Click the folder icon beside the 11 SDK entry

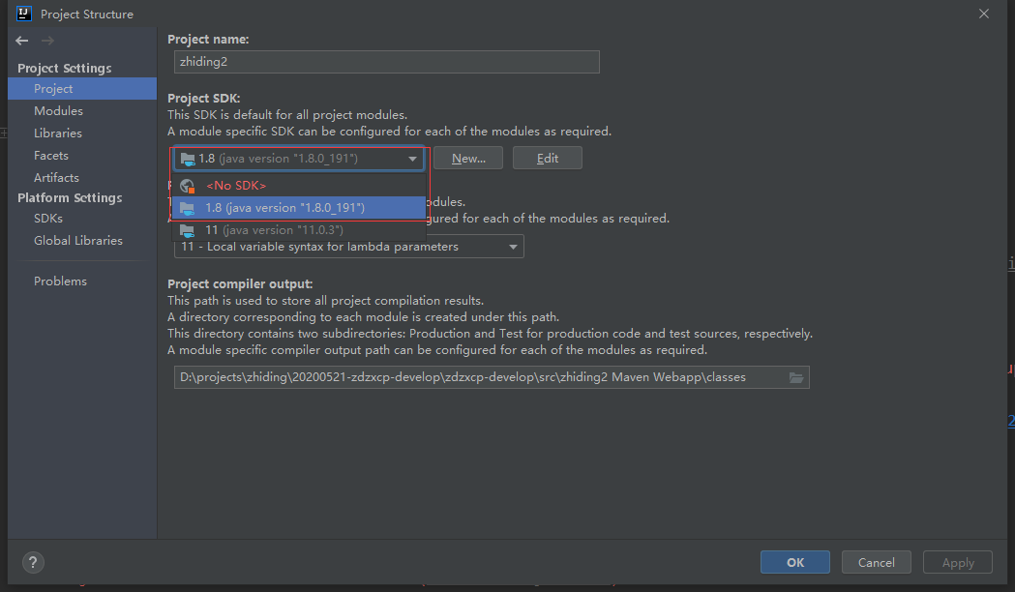tap(187, 230)
